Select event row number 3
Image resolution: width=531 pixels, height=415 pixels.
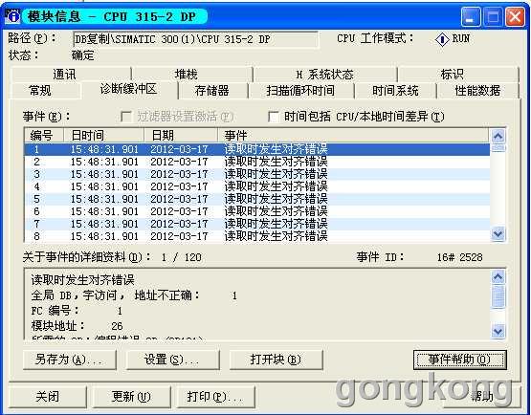(x=256, y=174)
